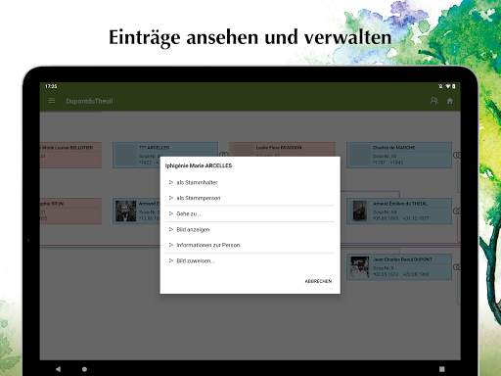Open the Jean Charles Raoul DUPONT card
Viewport: 501px width, 376px height.
pos(399,267)
